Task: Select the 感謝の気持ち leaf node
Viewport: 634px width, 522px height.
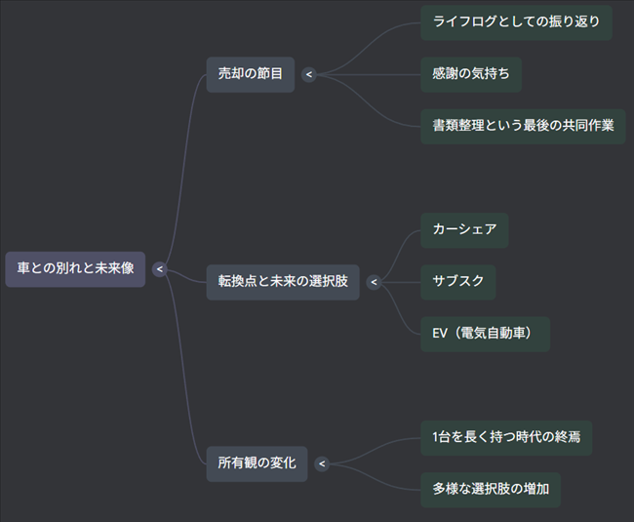Action: pyautogui.click(x=470, y=74)
